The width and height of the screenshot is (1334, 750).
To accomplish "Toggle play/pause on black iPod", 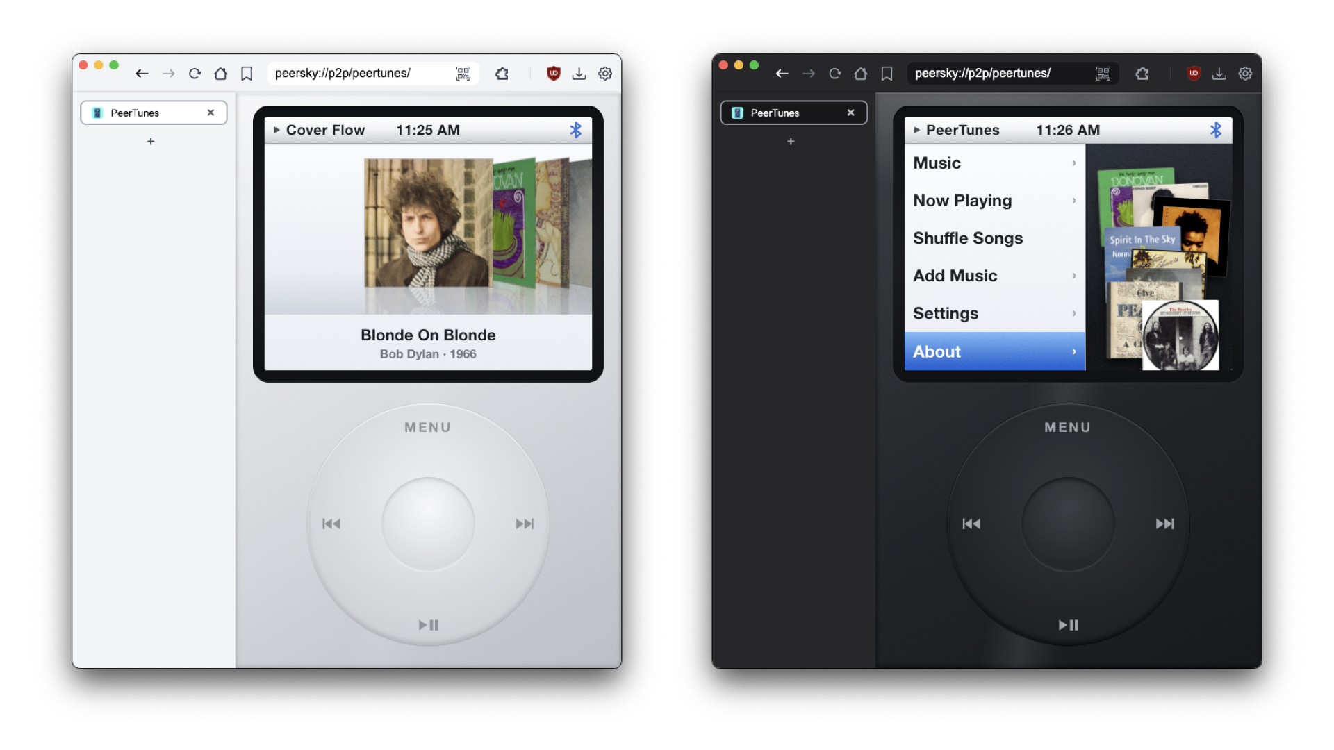I will (1069, 625).
